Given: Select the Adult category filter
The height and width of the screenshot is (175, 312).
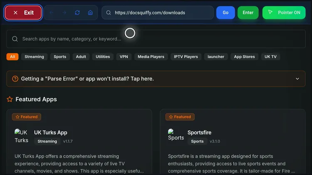Looking at the screenshot, I should point(81,57).
